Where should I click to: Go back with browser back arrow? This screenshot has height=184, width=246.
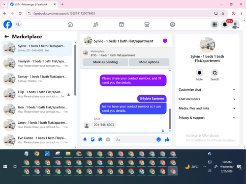5,13
